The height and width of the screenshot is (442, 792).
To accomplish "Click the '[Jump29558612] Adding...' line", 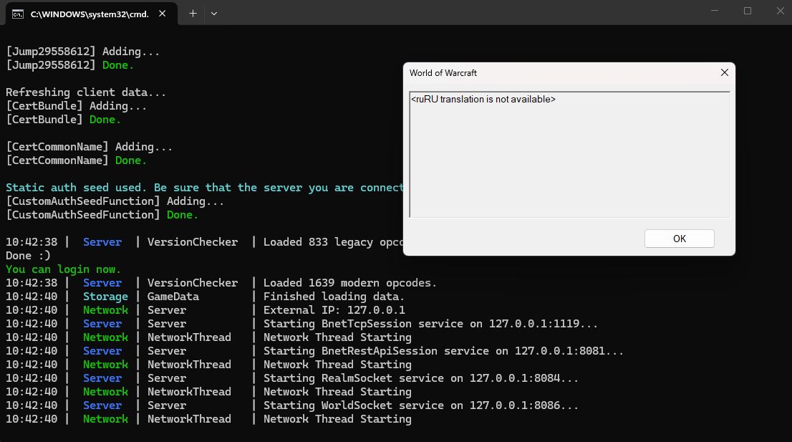I will (x=83, y=51).
